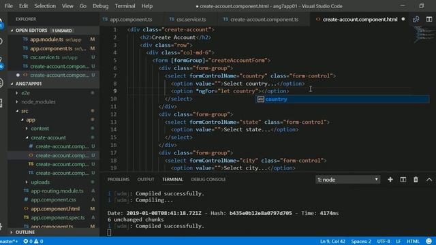Kill terminal with trash icon
Screen dimensions: 436x245
(x=416, y=180)
